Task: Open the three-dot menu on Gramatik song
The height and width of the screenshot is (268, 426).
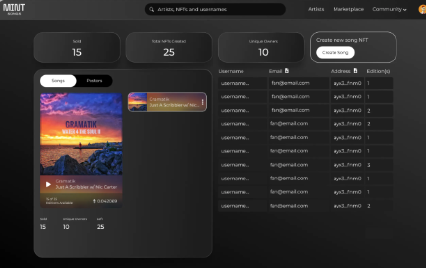Action: click(202, 102)
